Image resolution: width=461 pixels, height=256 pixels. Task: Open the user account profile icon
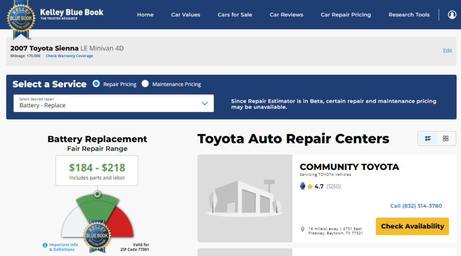[x=452, y=14]
